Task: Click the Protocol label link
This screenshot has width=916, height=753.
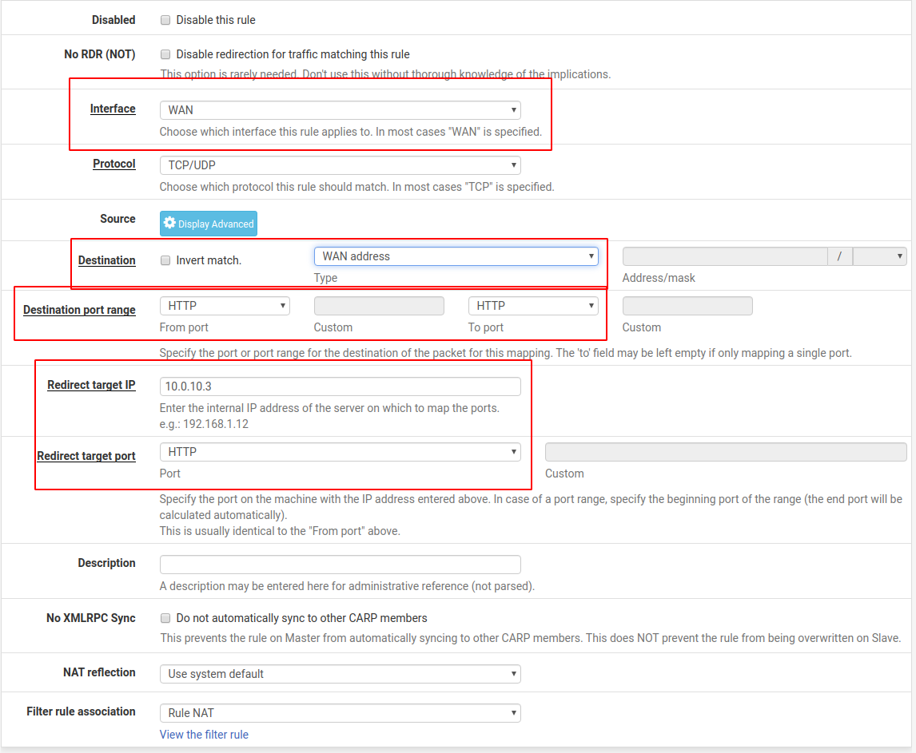Action: click(114, 164)
